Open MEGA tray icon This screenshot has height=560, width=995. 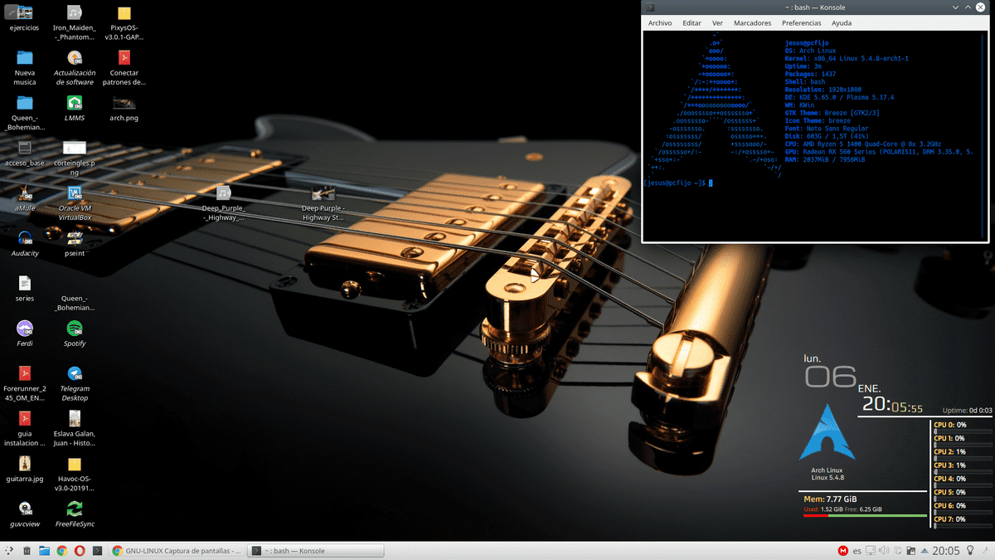(x=842, y=551)
